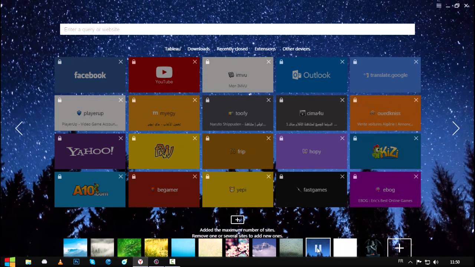Screen dimensions: 475x267
Task: Launch VLC from the taskbar
Action: (x=60, y=262)
